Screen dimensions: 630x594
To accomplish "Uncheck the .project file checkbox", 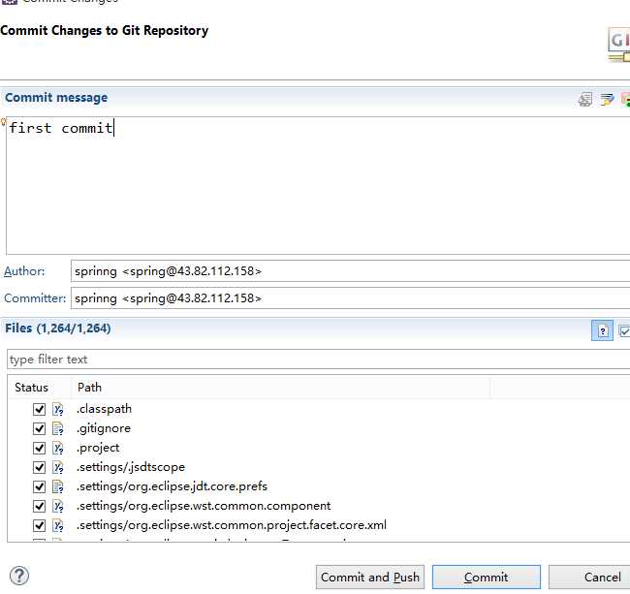I will (x=39, y=448).
